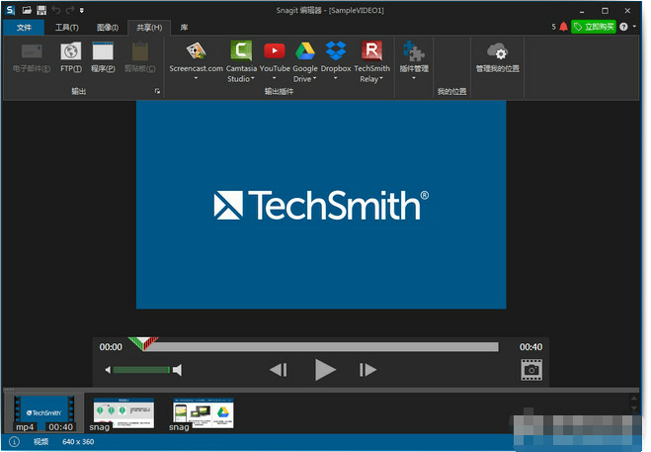The width and height of the screenshot is (651, 452).
Task: Click 管理我的位置 cloud gear icon
Action: point(497,51)
